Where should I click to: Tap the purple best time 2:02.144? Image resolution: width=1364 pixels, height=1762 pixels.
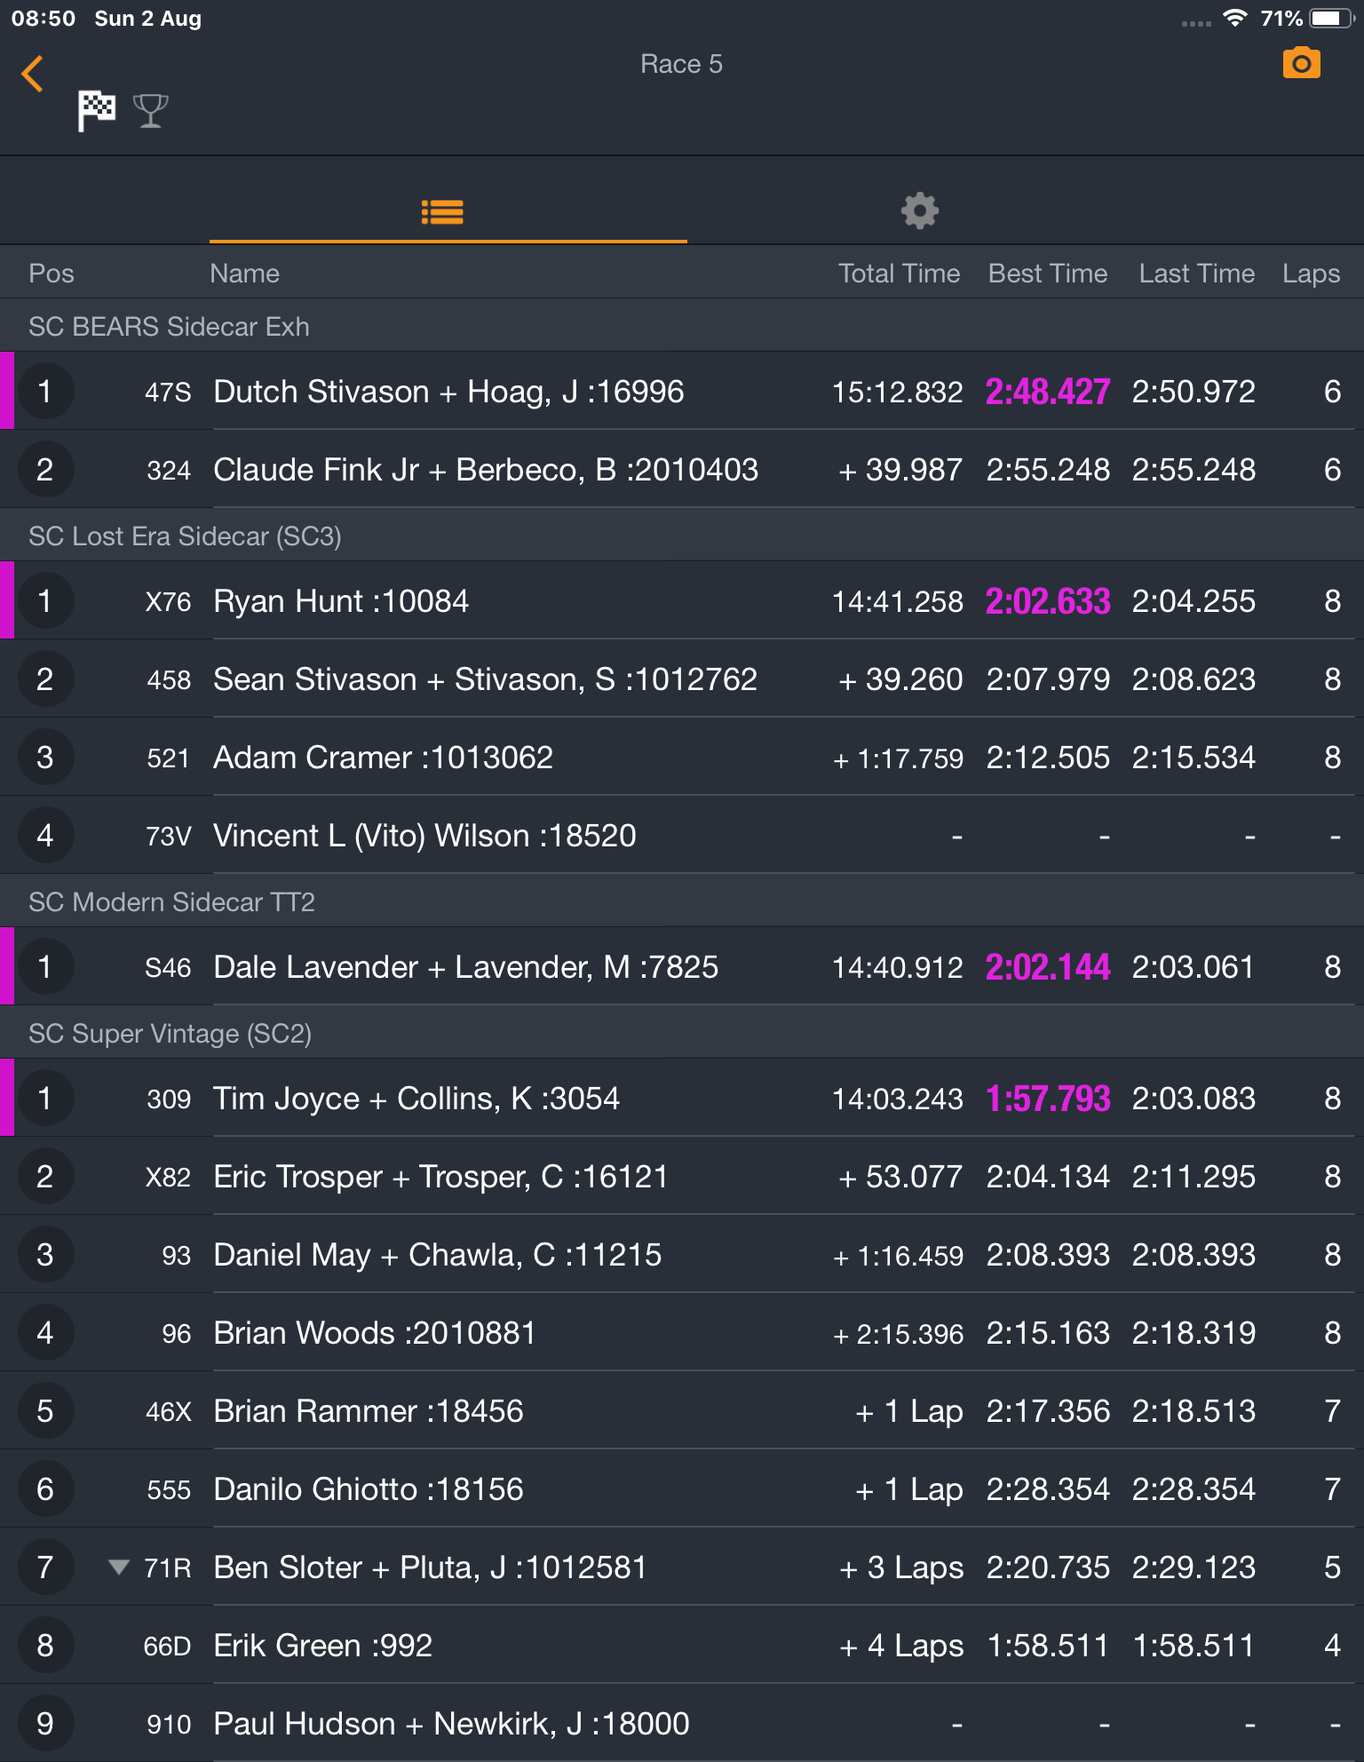[x=1048, y=967]
